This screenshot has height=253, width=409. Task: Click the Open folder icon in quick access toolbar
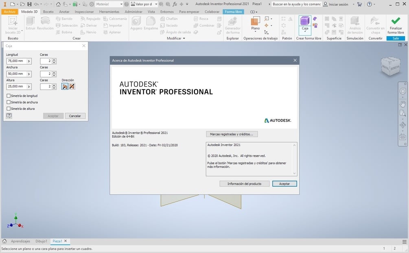[22, 4]
